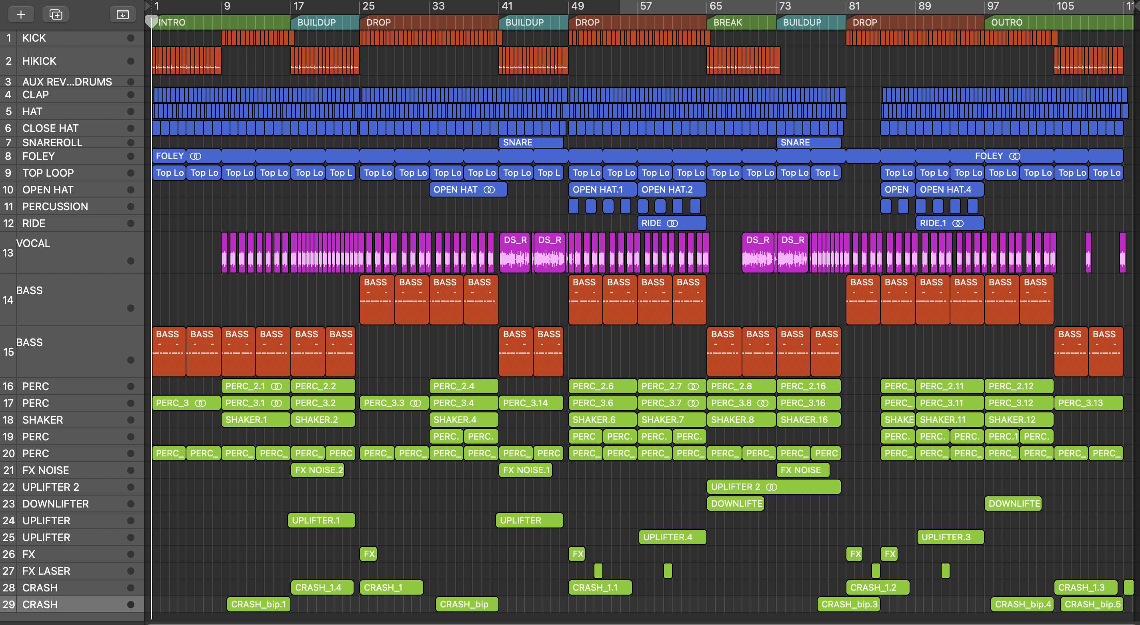Select the CRASH_1.2 region
The height and width of the screenshot is (625, 1140).
click(878, 588)
